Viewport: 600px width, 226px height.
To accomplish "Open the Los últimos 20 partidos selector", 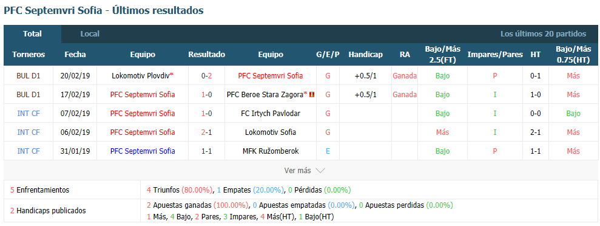I will point(544,33).
